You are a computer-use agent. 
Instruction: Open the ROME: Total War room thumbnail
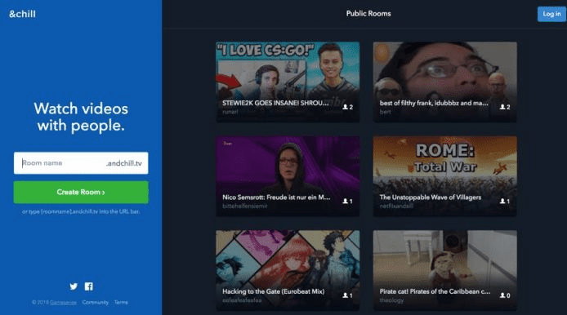(x=444, y=176)
